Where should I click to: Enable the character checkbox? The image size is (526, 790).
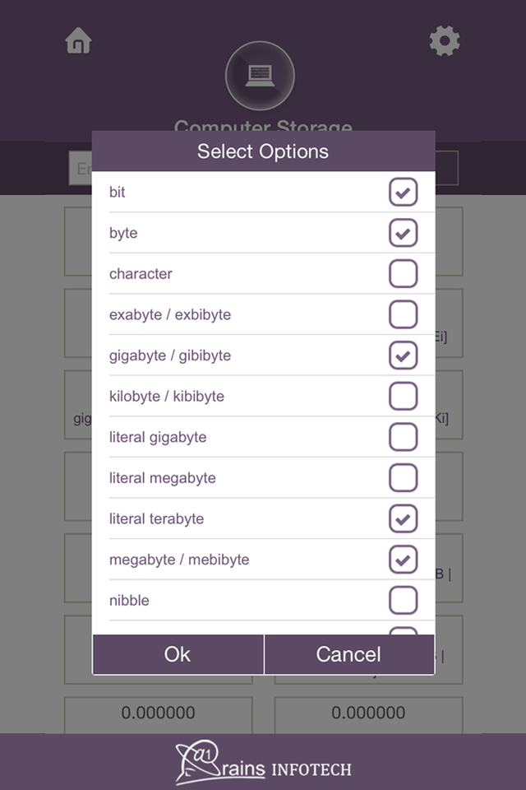click(x=403, y=274)
